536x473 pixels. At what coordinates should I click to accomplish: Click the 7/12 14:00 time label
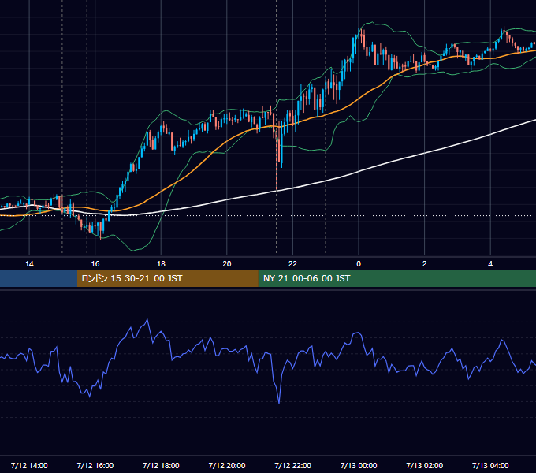click(29, 465)
